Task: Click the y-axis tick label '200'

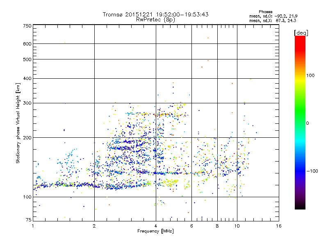Action: (x=27, y=138)
